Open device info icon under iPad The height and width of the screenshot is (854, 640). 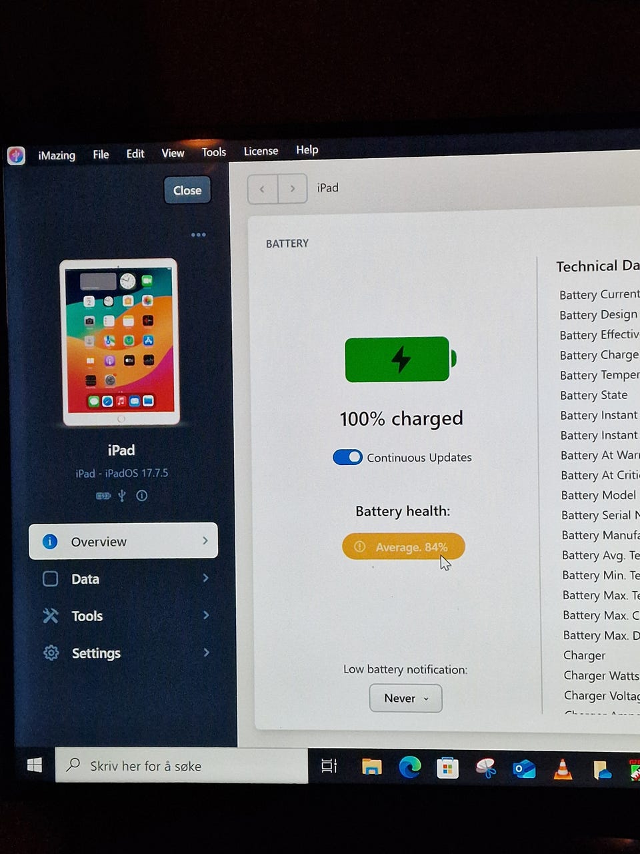tap(141, 496)
